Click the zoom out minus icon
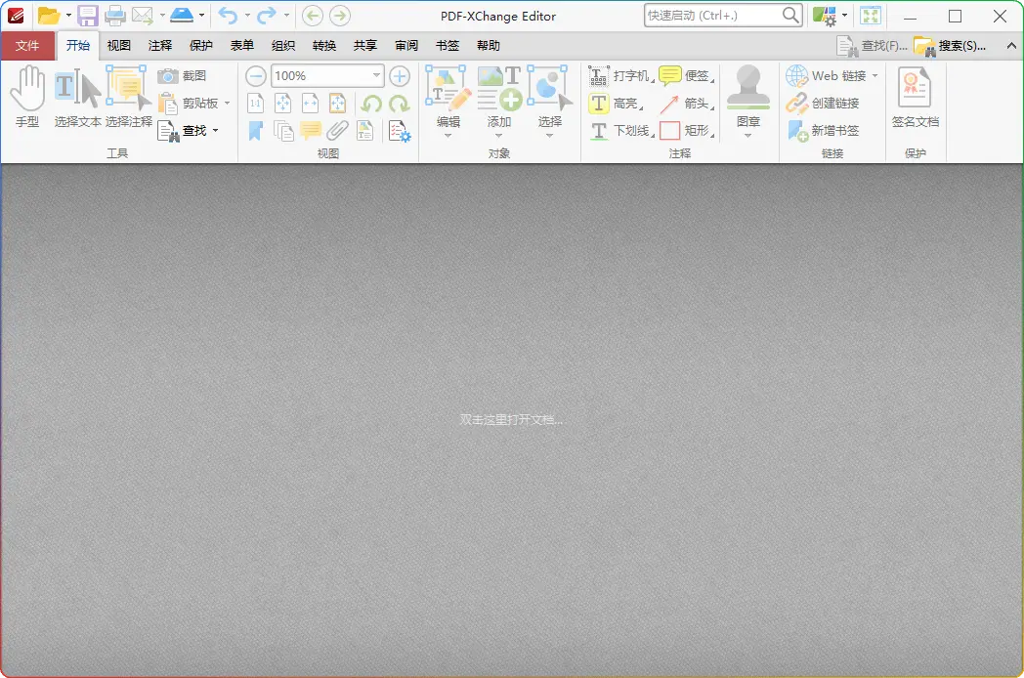1024x678 pixels. pos(255,76)
